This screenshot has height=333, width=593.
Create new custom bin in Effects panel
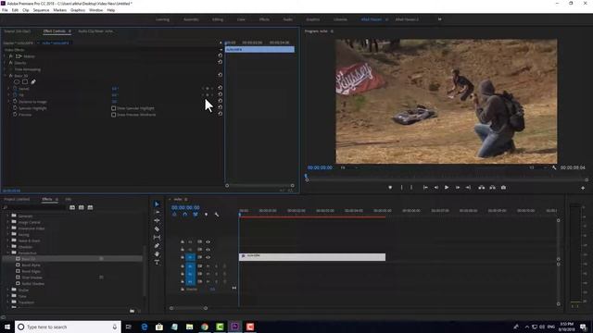coord(132,311)
